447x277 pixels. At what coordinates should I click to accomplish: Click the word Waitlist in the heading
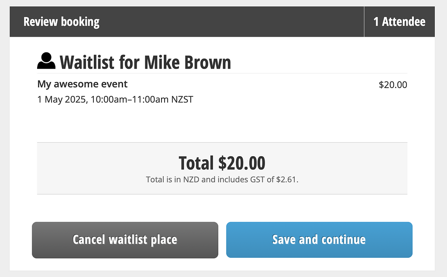click(87, 62)
